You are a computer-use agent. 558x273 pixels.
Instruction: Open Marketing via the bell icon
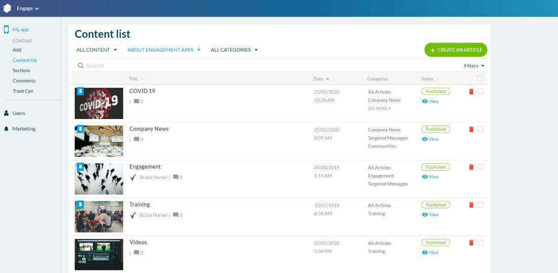click(7, 129)
